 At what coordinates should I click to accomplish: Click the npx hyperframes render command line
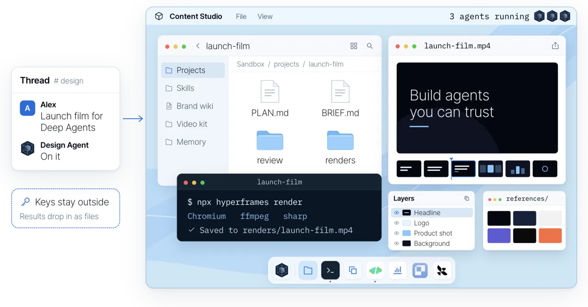pyautogui.click(x=245, y=202)
